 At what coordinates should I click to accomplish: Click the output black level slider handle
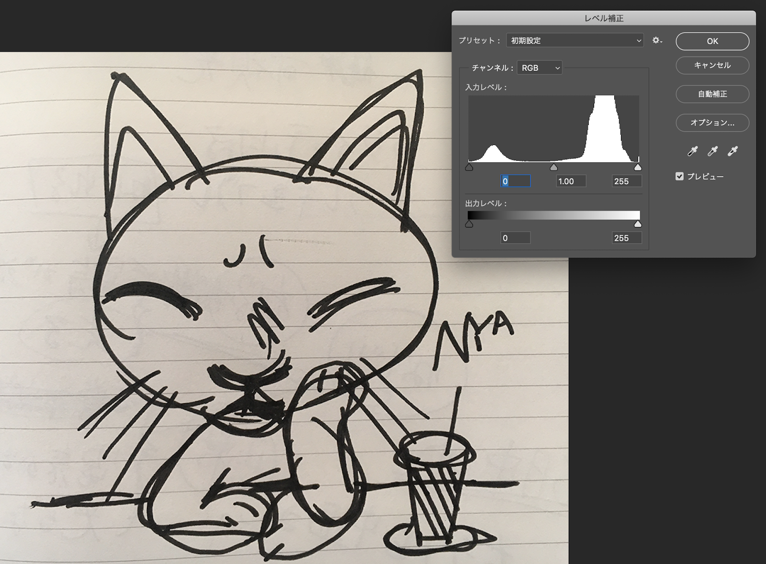[x=469, y=224]
